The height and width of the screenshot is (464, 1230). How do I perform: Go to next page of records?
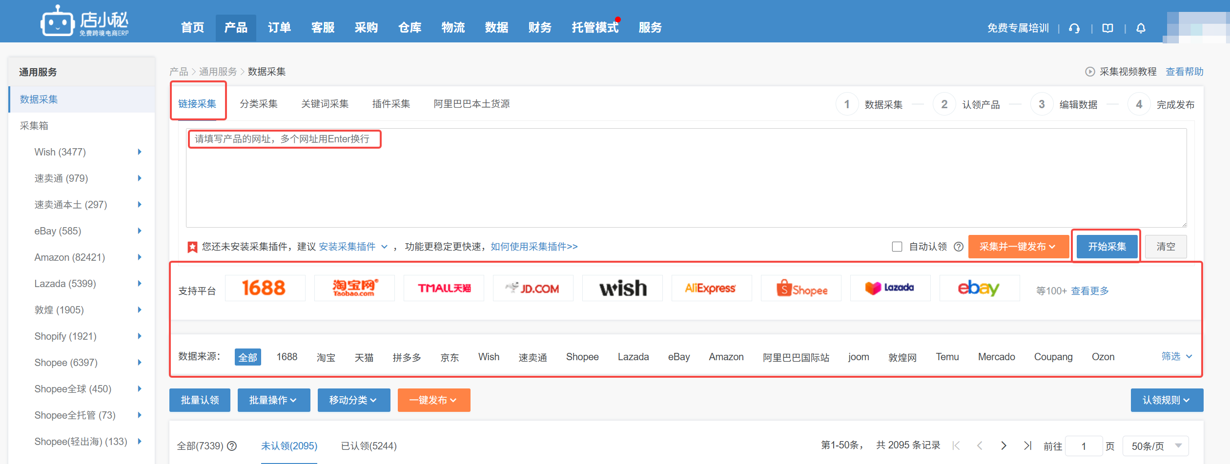coord(1004,445)
